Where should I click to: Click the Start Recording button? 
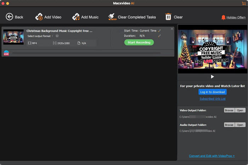tap(139, 43)
